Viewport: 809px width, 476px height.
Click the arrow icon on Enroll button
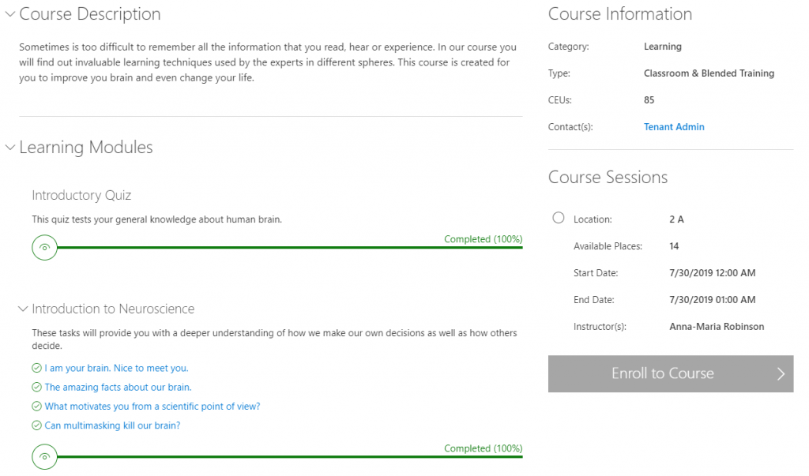[781, 374]
